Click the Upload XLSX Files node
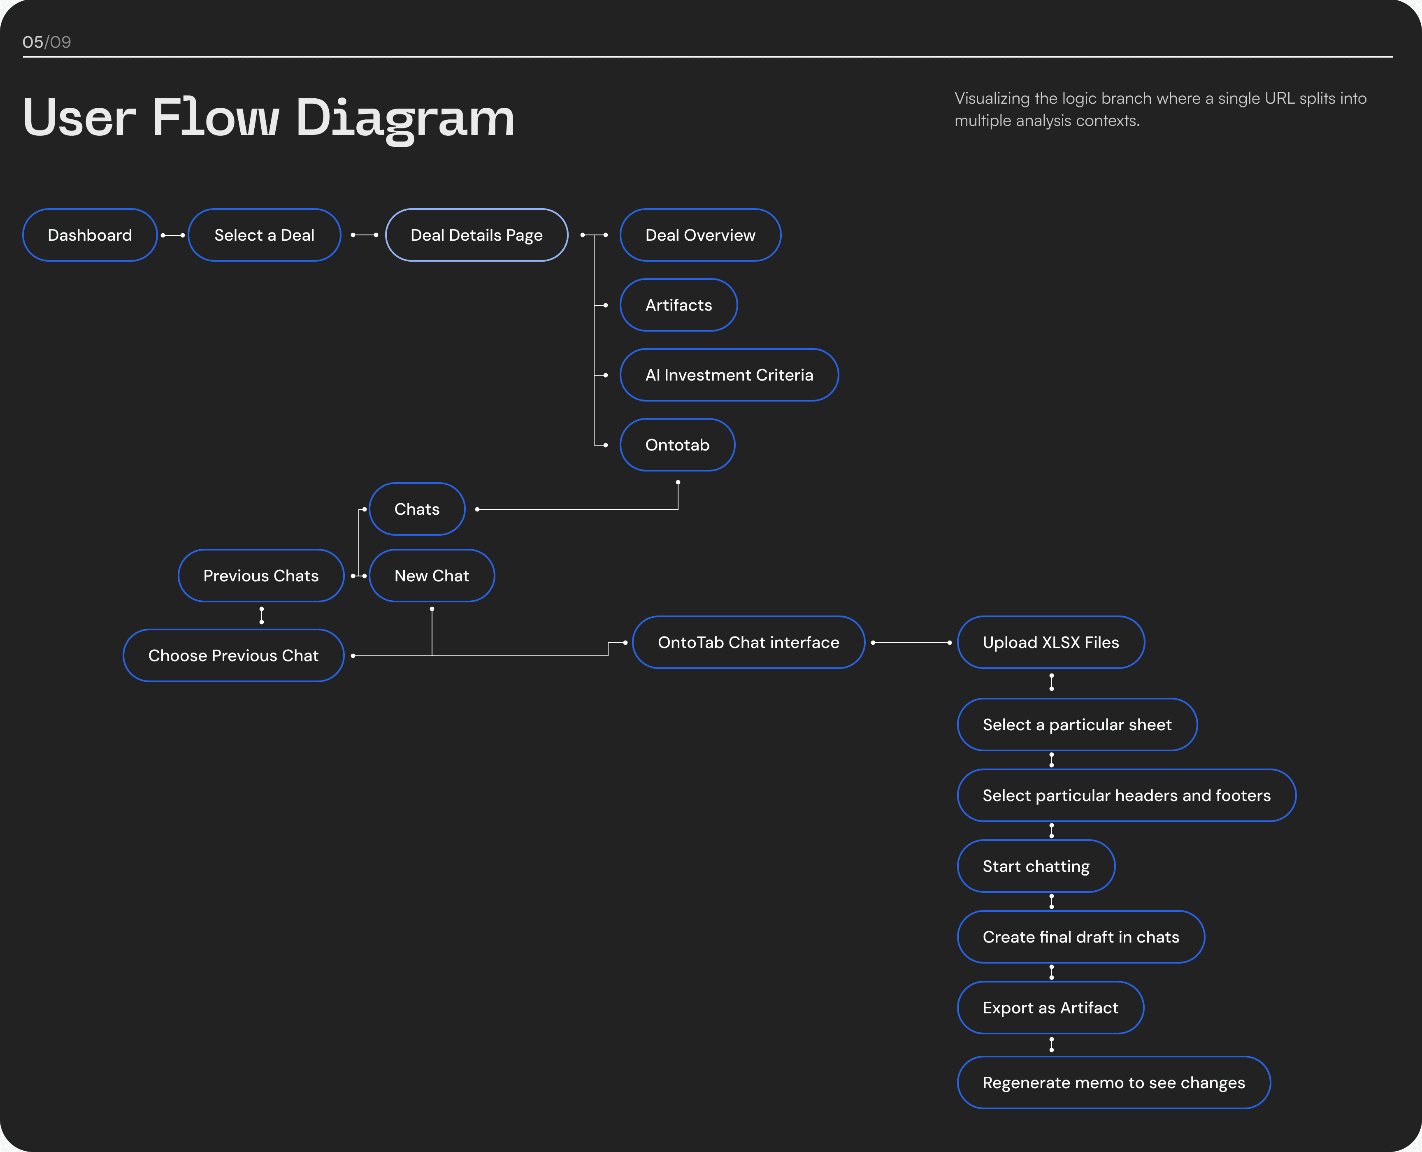This screenshot has height=1152, width=1422. pos(1050,642)
